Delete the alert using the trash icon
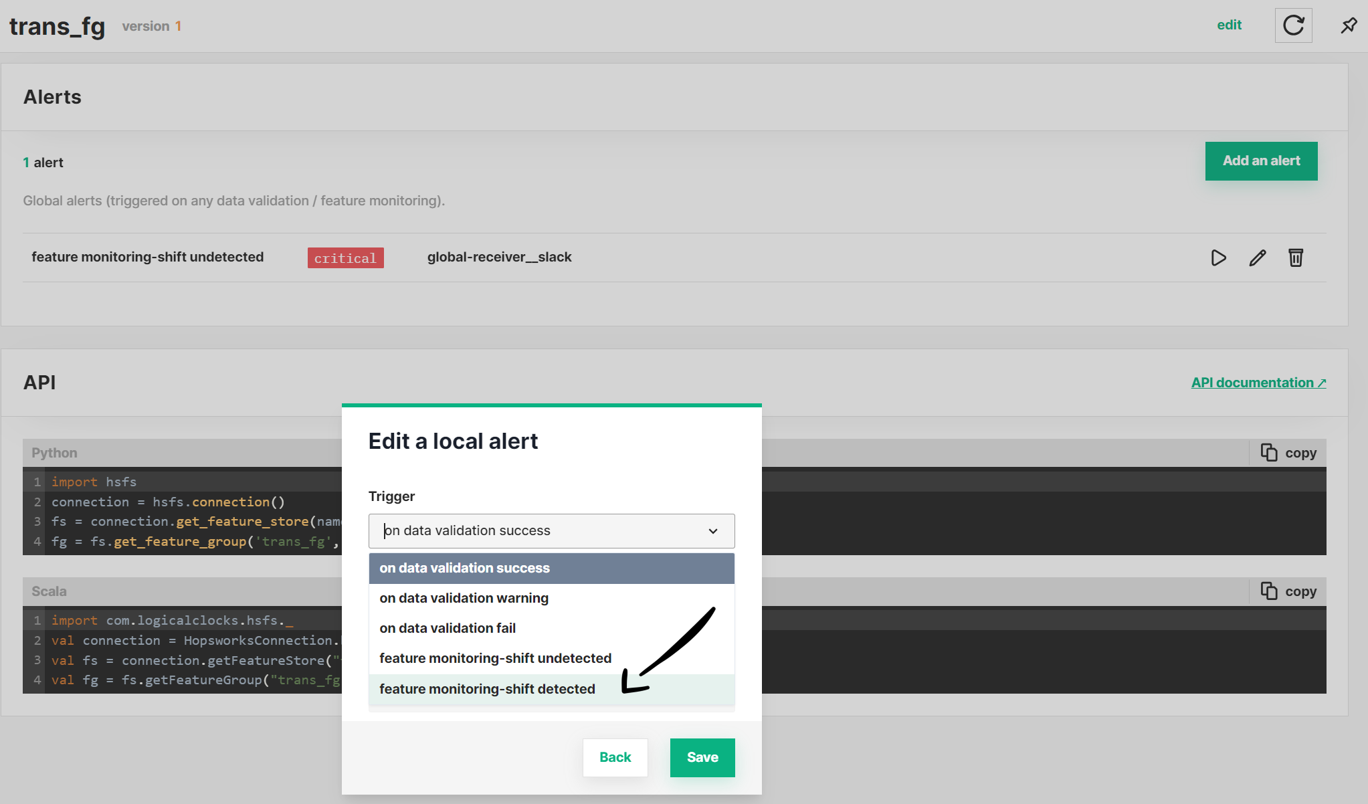The width and height of the screenshot is (1368, 804). coord(1296,258)
